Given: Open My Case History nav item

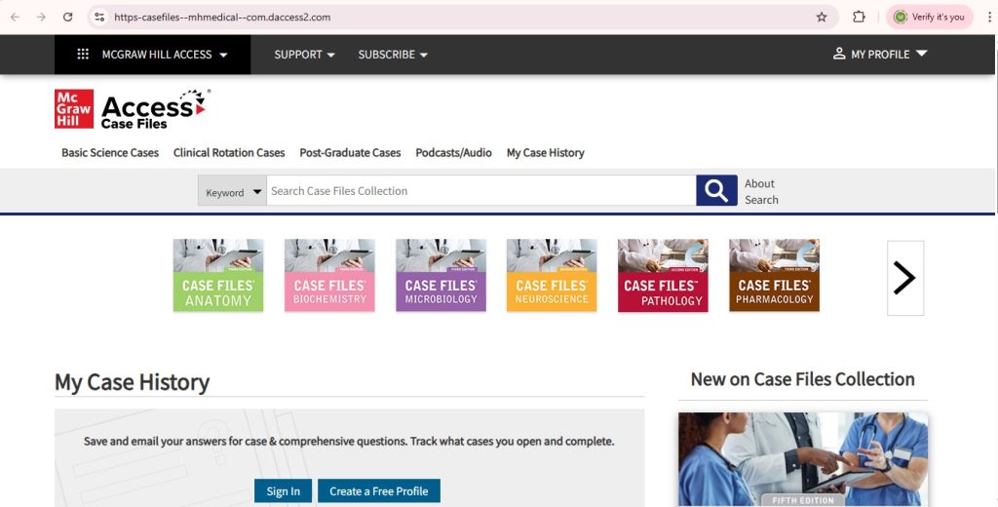Looking at the screenshot, I should click(x=546, y=153).
